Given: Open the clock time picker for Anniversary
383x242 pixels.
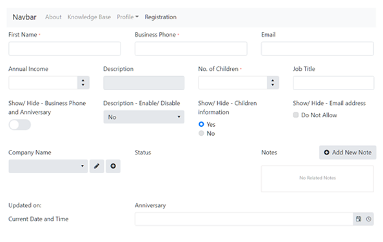Looking at the screenshot, I should tap(369, 219).
